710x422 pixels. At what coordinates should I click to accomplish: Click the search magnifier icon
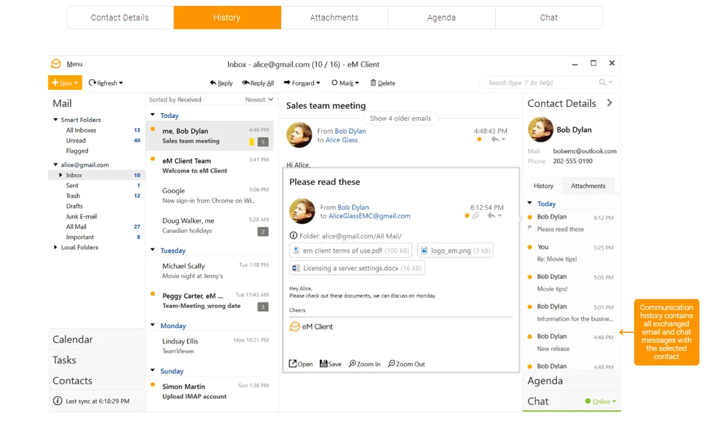[602, 83]
